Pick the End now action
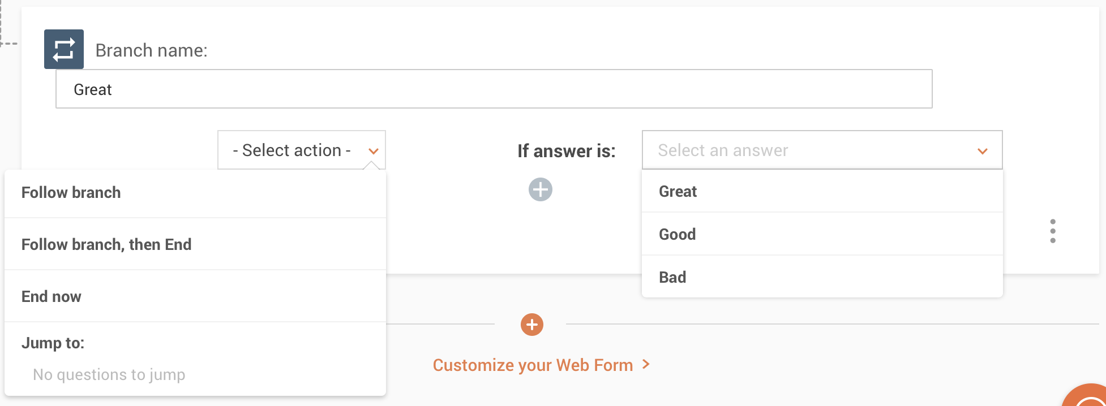 click(x=52, y=297)
